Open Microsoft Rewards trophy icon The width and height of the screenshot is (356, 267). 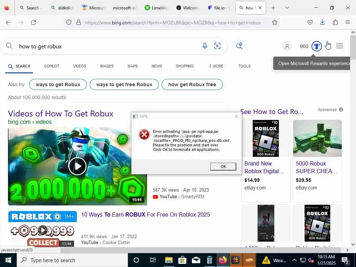point(316,46)
